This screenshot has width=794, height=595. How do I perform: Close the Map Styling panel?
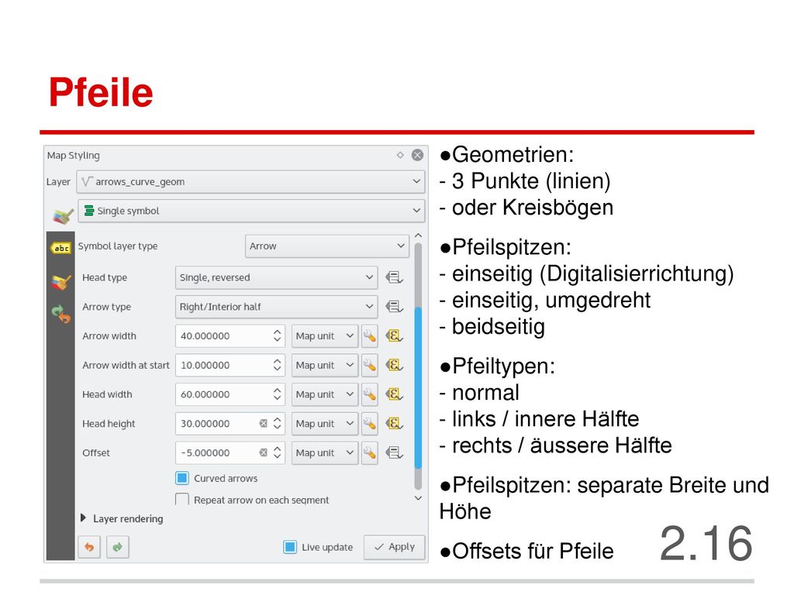[417, 155]
